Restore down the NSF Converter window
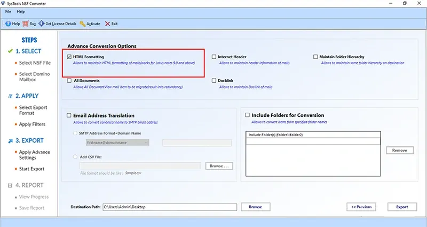This screenshot has height=227, width=427. coord(405,4)
